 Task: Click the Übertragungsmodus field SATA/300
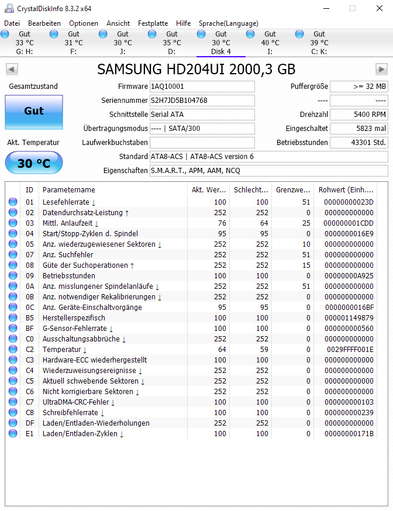(202, 129)
